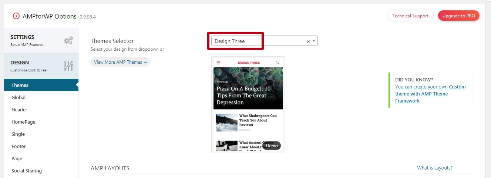Click the DID YOU KNOW? heading

pos(414,80)
